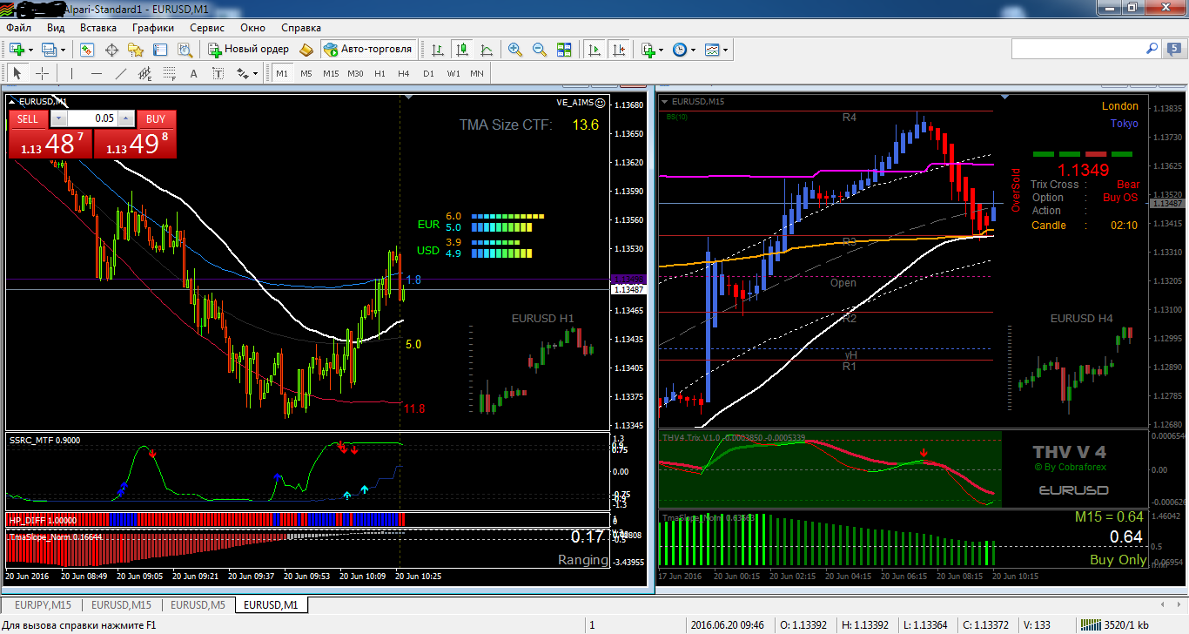
Task: Toggle one-click trading panel on EURUSD,M1
Action: coord(12,102)
